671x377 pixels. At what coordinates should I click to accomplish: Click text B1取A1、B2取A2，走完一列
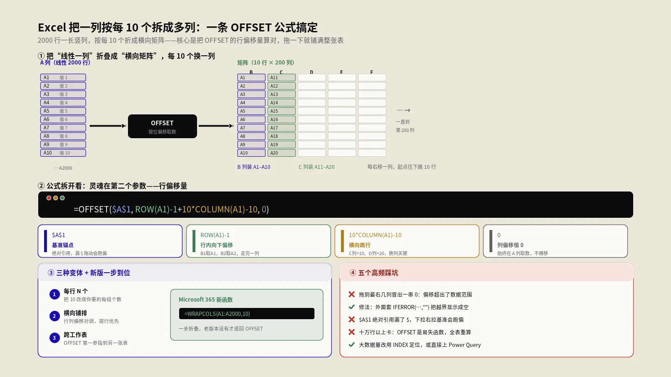click(230, 253)
